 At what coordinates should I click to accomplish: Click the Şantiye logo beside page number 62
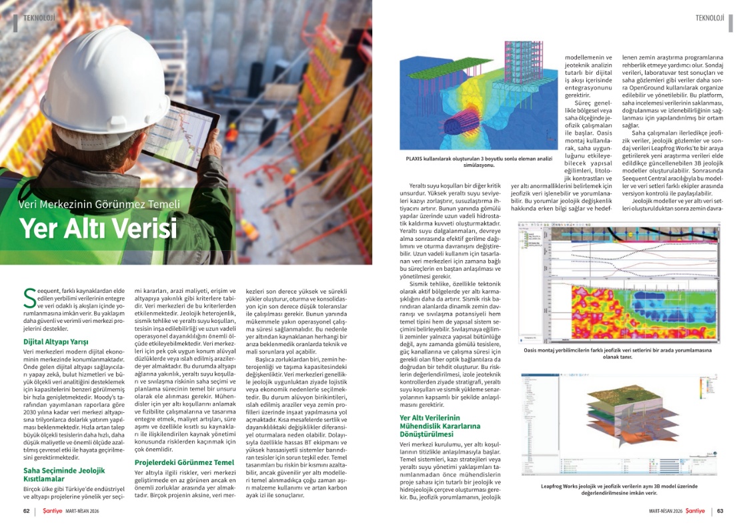point(53,511)
